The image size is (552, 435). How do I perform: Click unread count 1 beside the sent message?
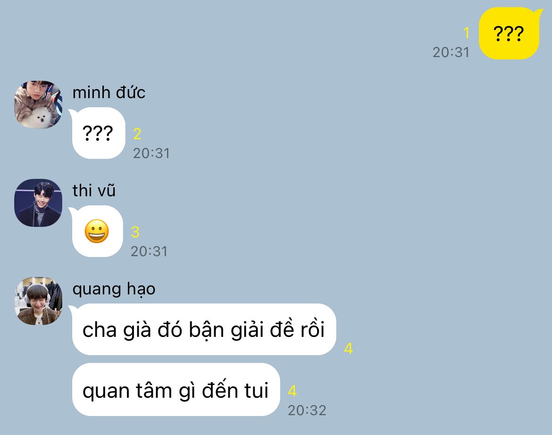tap(467, 33)
